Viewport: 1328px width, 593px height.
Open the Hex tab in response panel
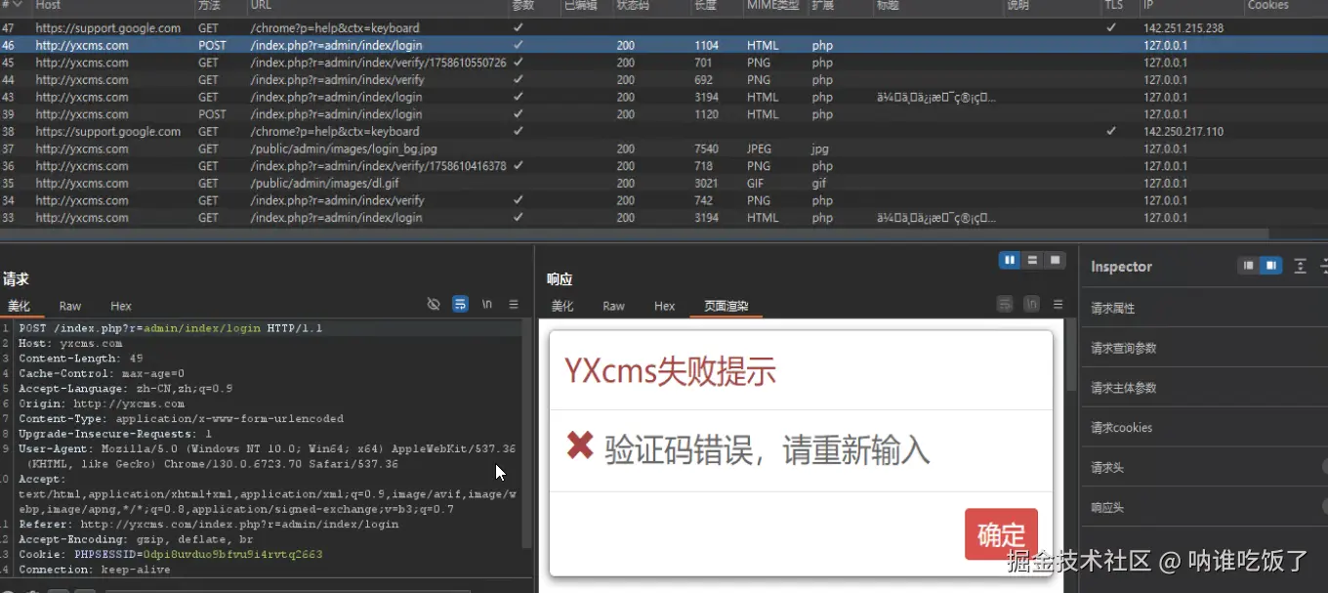665,306
